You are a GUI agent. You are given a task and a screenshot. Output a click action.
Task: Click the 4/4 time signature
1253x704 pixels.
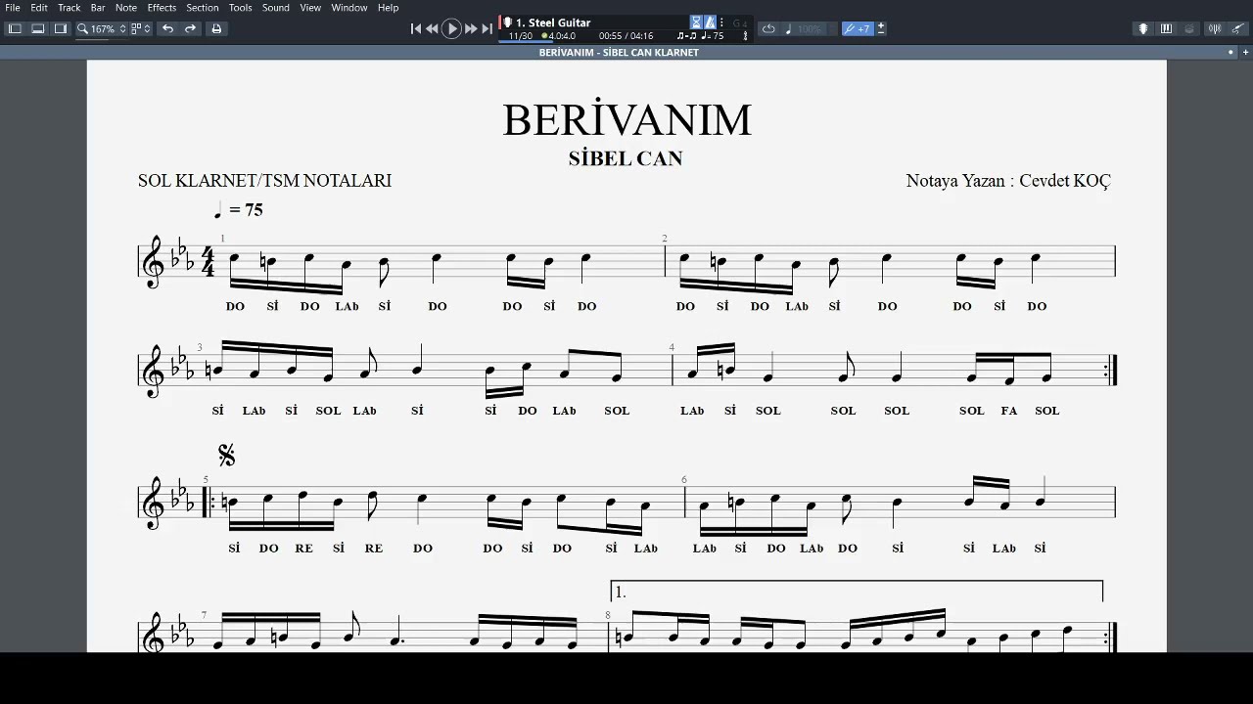(x=208, y=261)
